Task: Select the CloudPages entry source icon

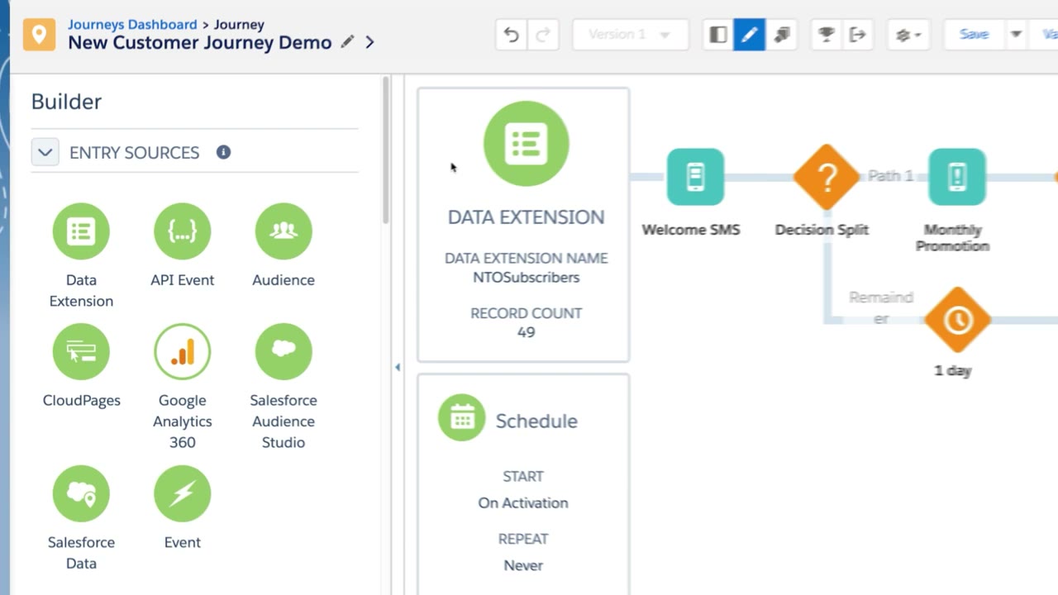Action: point(81,351)
